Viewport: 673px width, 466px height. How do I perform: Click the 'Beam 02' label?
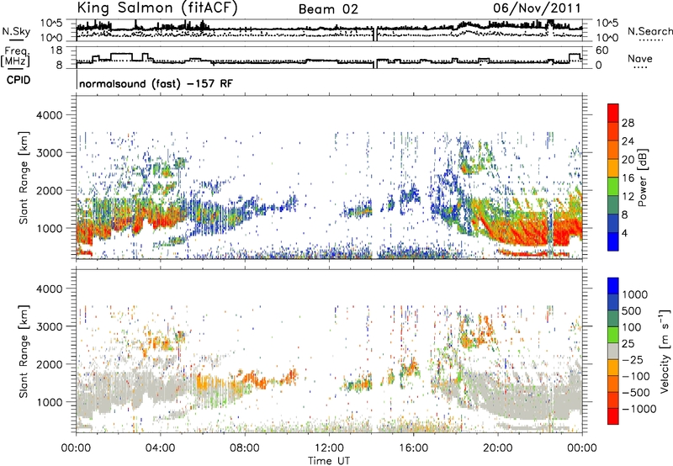tap(328, 9)
